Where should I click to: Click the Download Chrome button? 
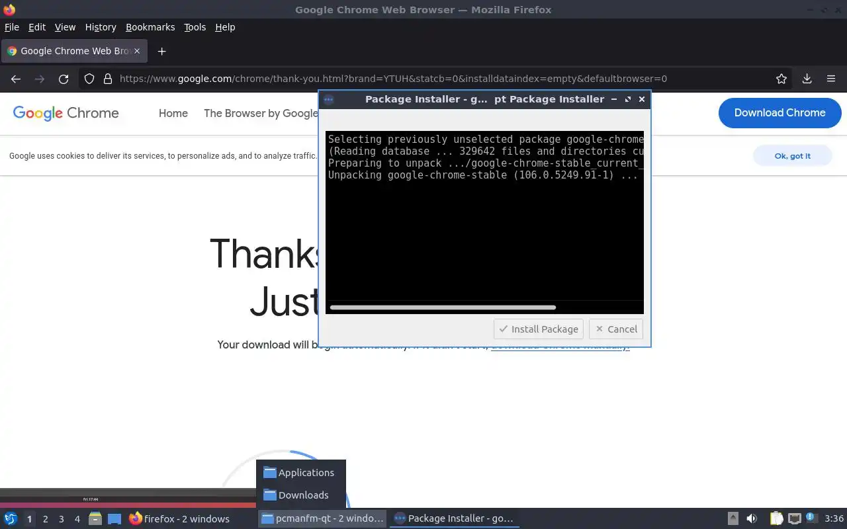tap(780, 112)
